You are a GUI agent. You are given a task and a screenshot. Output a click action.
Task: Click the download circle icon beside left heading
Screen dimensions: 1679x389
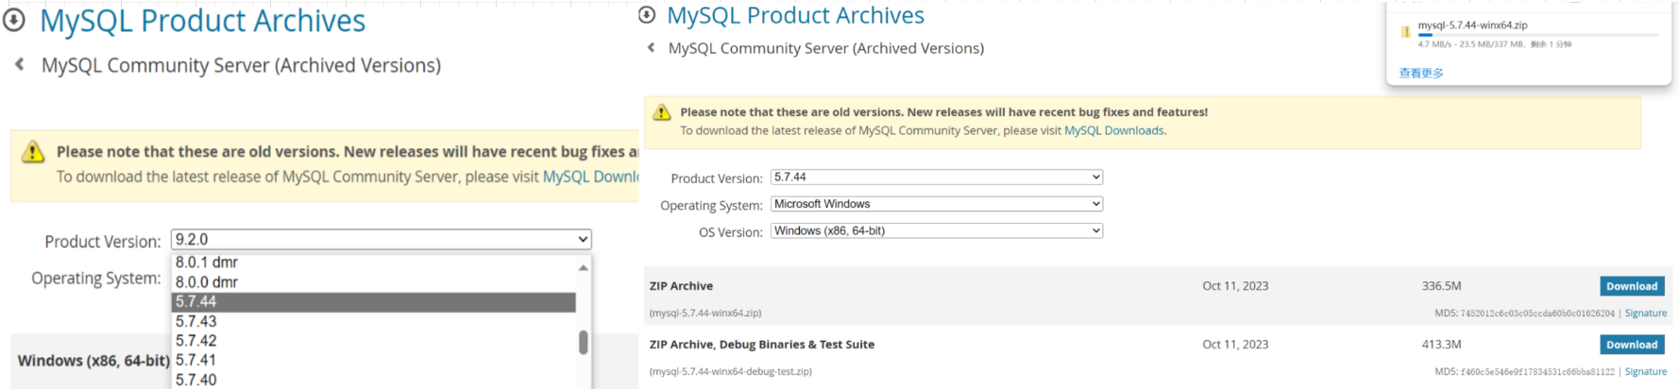tap(14, 20)
